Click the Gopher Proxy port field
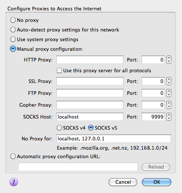The image size is (182, 193). pyautogui.click(x=153, y=105)
